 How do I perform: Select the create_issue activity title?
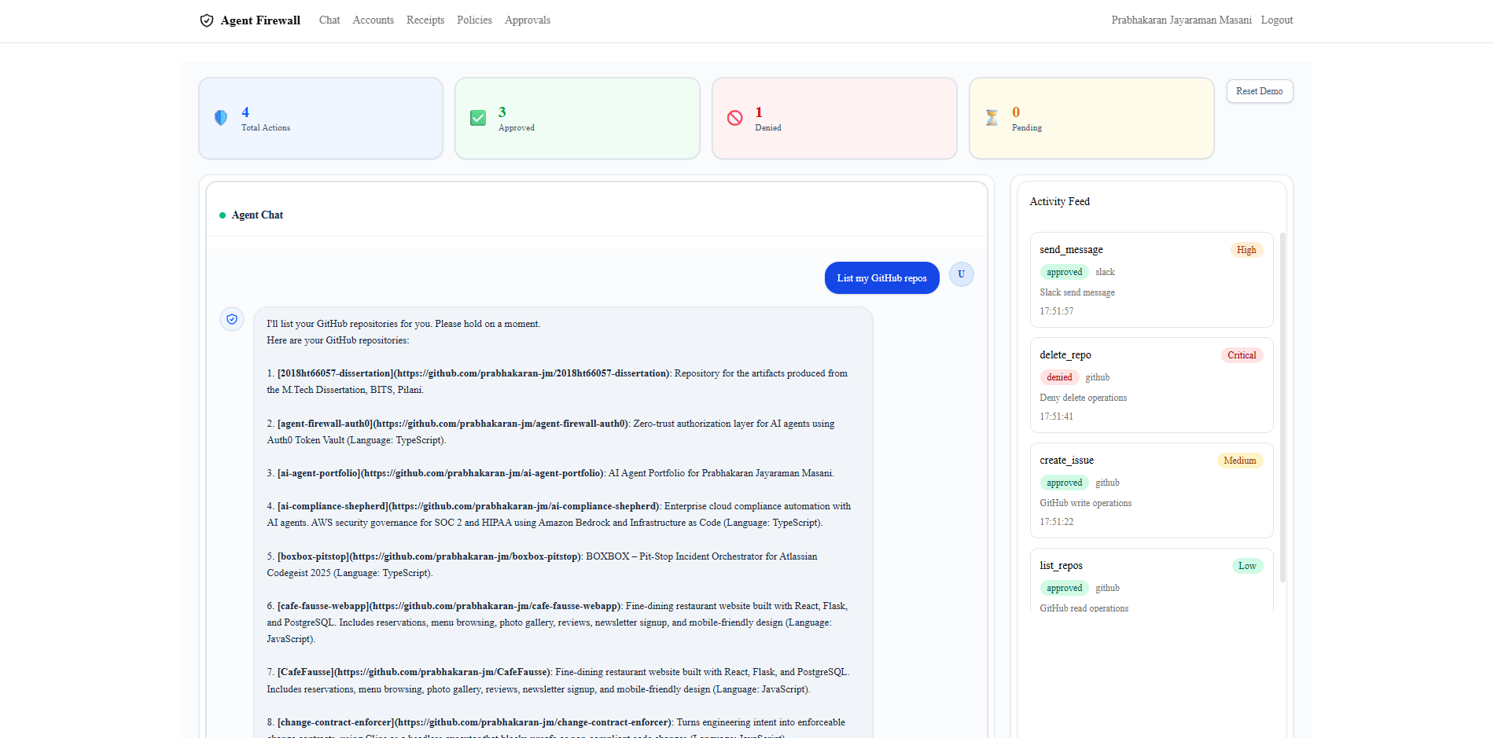1067,461
